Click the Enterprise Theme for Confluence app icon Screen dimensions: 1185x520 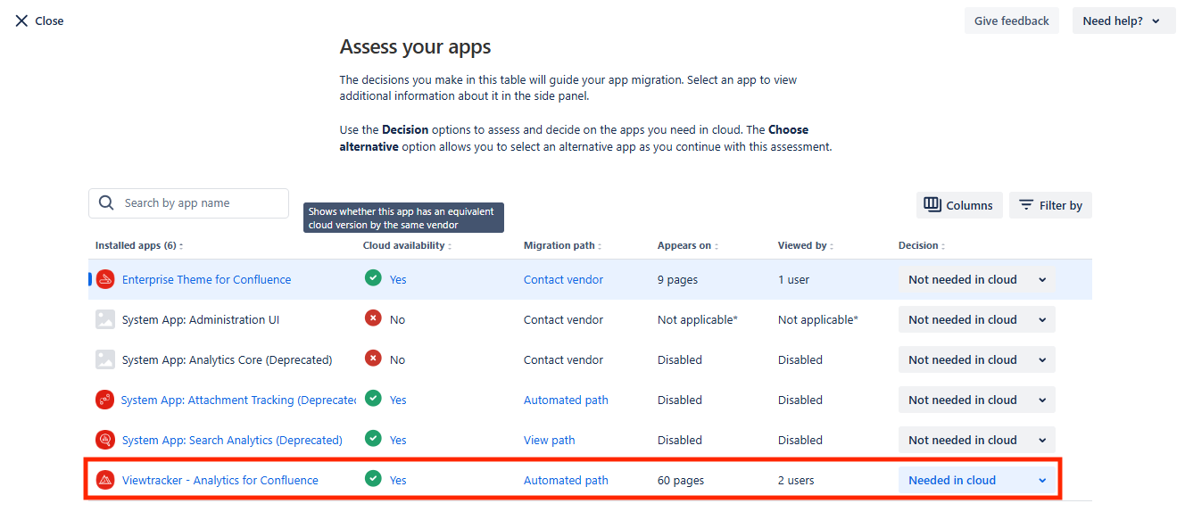[104, 278]
